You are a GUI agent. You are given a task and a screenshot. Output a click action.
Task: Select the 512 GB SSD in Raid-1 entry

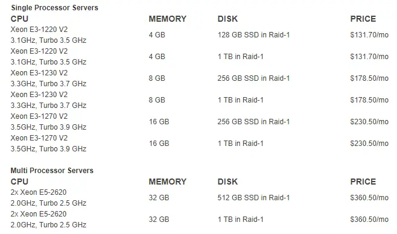click(x=253, y=198)
